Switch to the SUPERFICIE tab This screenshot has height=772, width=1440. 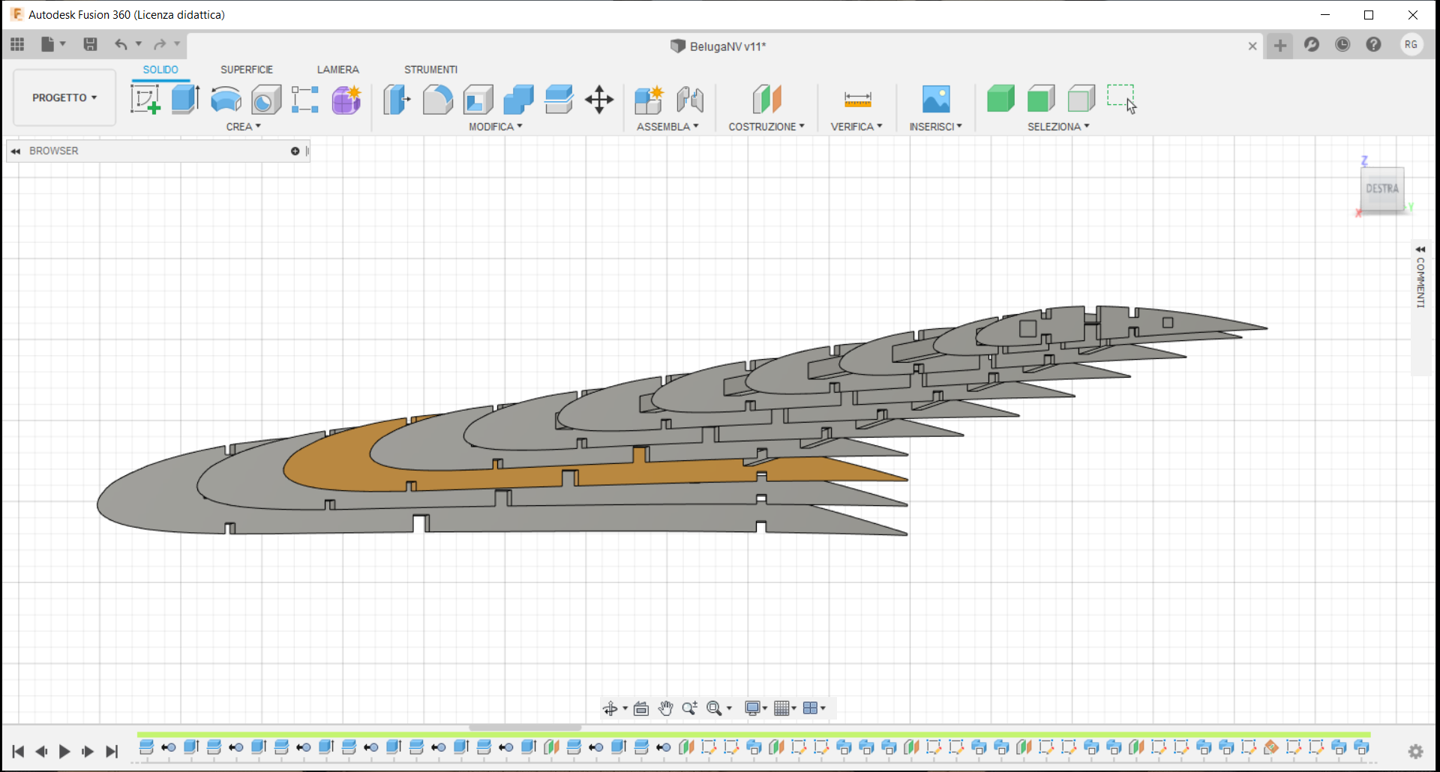(247, 70)
